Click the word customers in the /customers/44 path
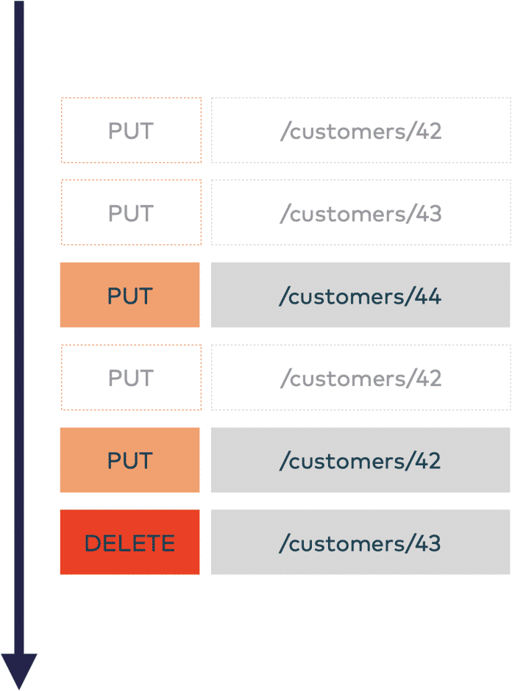Image resolution: width=512 pixels, height=691 pixels. pos(346,297)
